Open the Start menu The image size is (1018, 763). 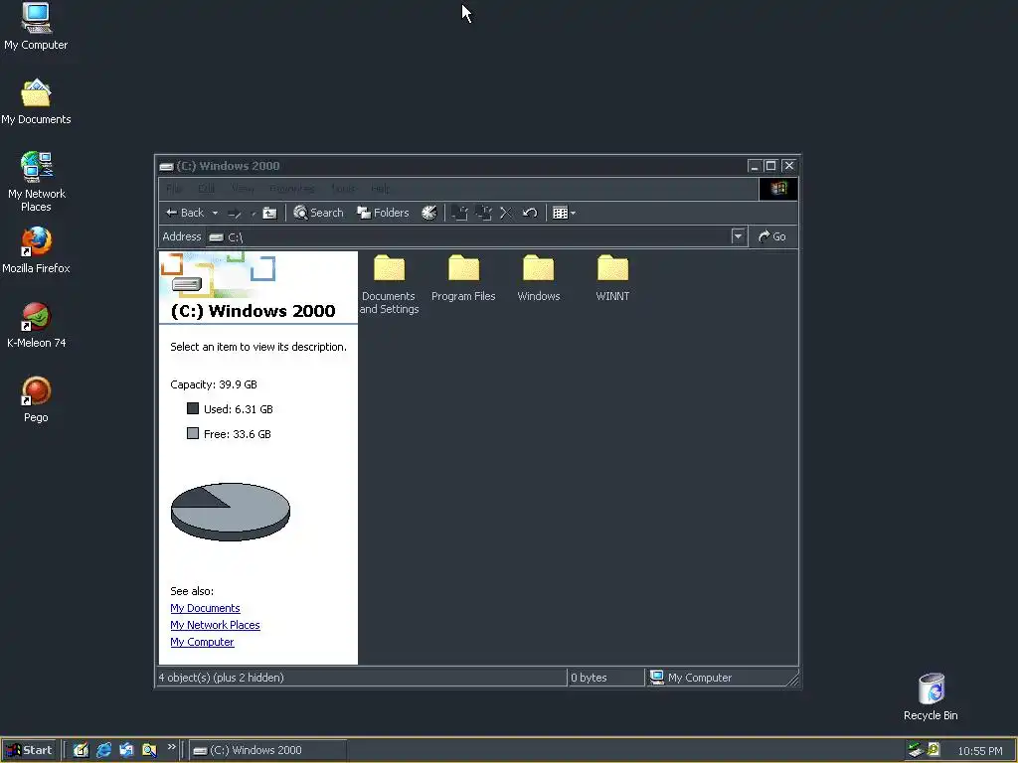[29, 750]
